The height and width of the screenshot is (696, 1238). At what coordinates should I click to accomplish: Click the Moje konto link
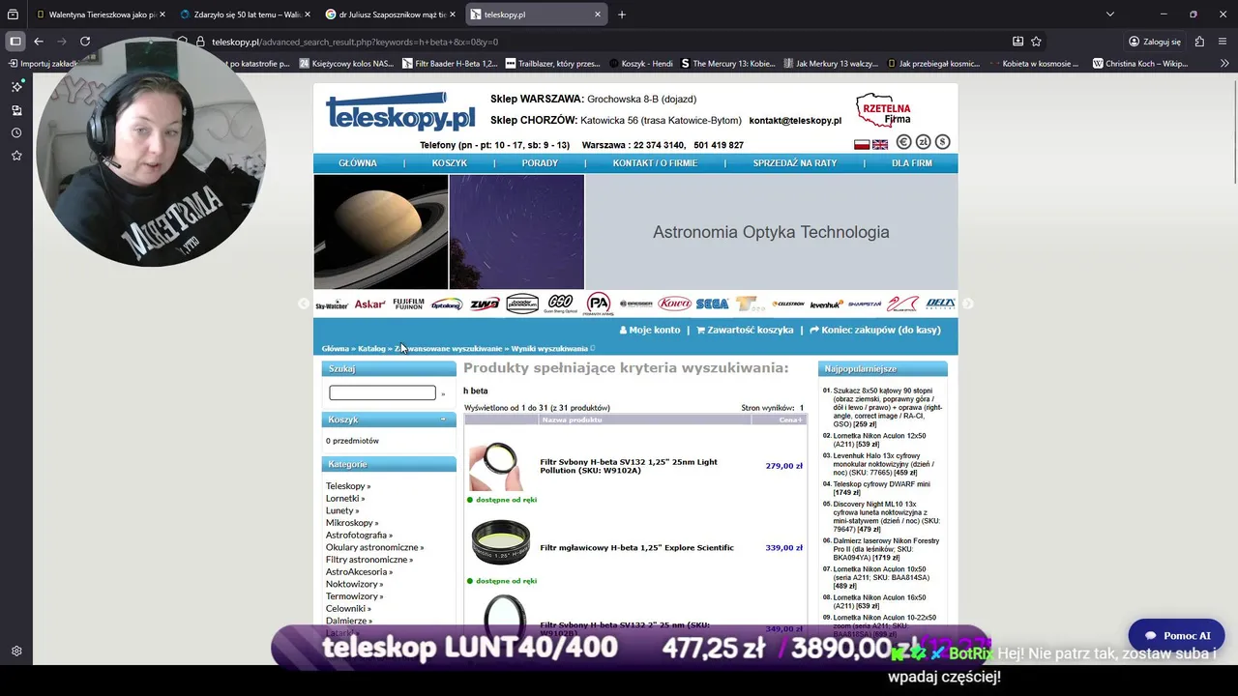650,330
